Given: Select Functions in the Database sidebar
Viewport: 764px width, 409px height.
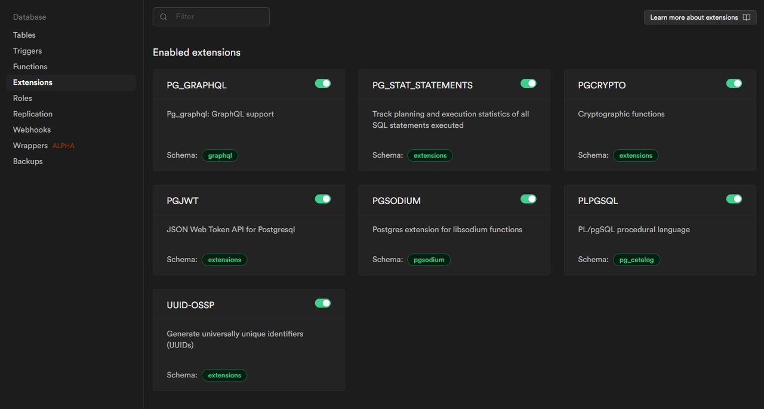Looking at the screenshot, I should coord(30,66).
